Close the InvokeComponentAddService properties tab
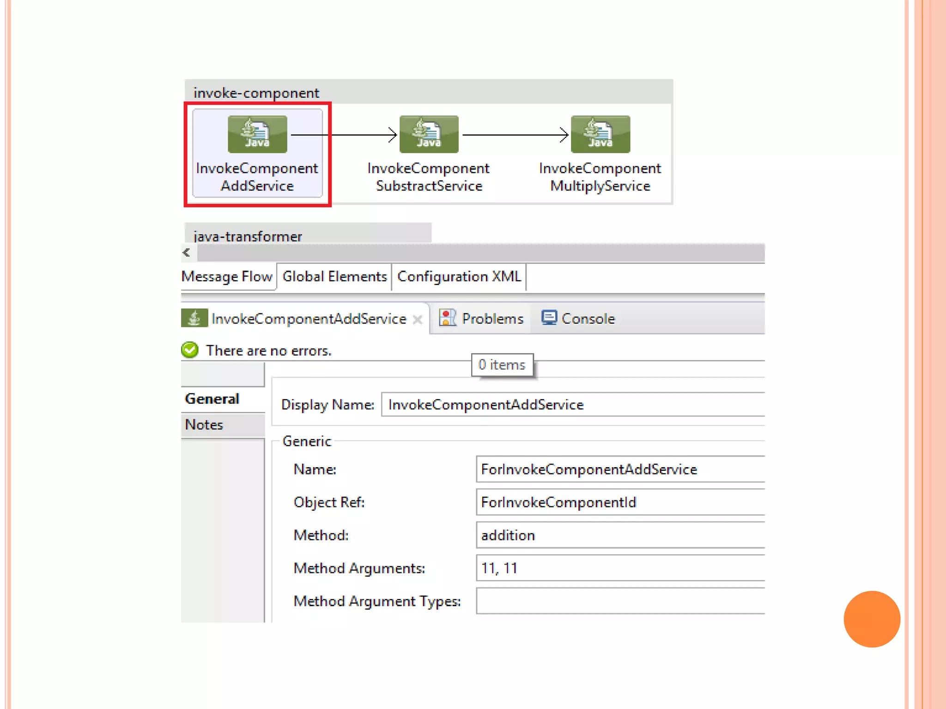 [x=418, y=319]
